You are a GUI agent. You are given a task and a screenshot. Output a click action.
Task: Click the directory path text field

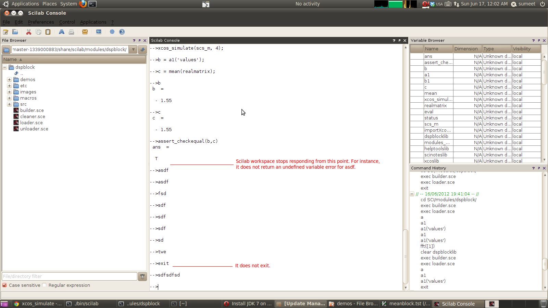coord(70,50)
